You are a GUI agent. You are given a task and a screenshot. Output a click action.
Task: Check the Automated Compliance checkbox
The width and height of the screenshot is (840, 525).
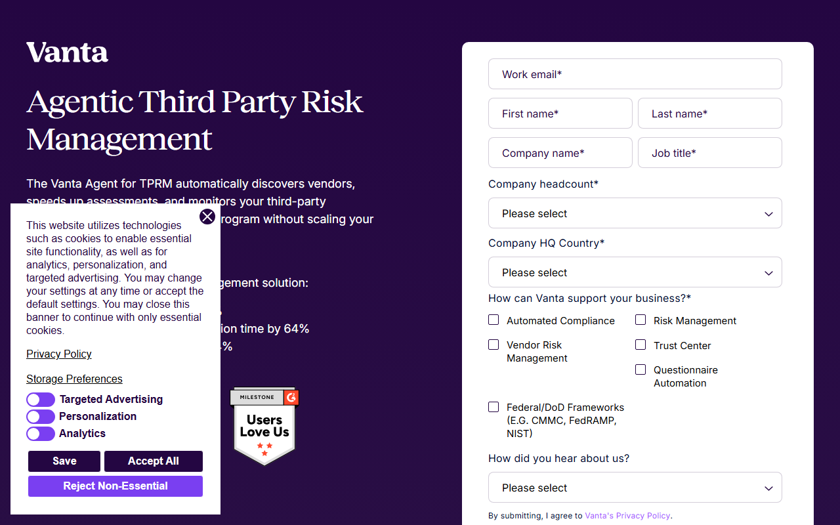[x=493, y=320]
